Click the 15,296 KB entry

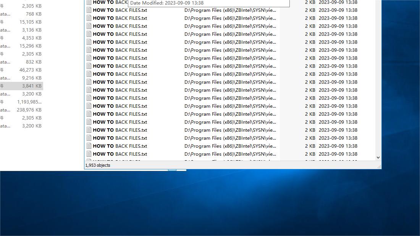point(31,46)
